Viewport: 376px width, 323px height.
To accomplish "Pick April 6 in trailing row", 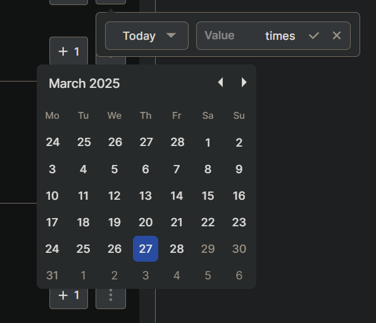I will [239, 275].
